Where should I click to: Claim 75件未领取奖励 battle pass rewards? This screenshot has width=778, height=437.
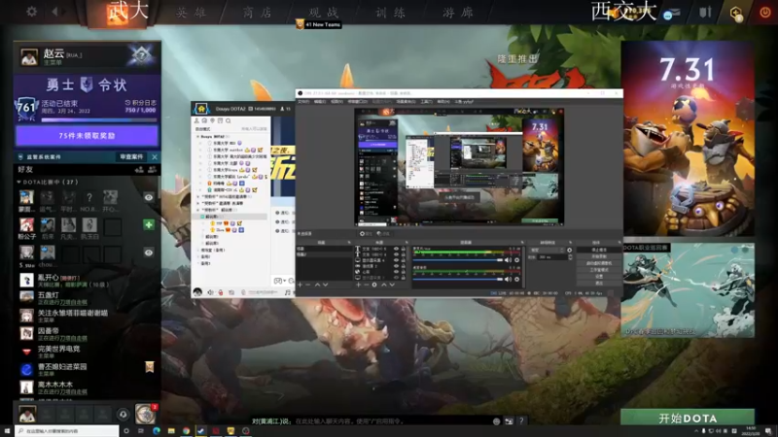pyautogui.click(x=87, y=136)
